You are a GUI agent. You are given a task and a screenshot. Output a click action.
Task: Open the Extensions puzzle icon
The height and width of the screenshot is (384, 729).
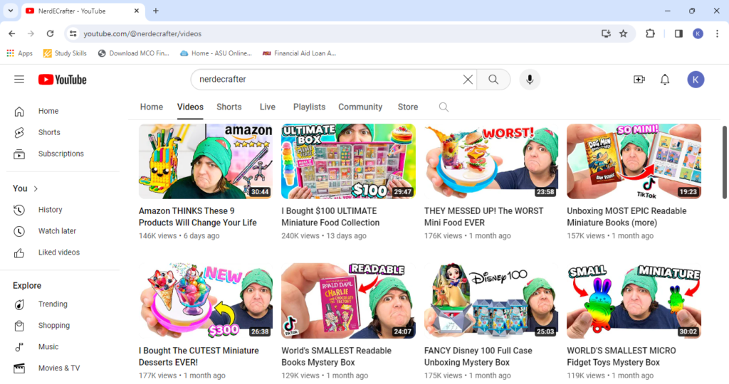click(650, 33)
